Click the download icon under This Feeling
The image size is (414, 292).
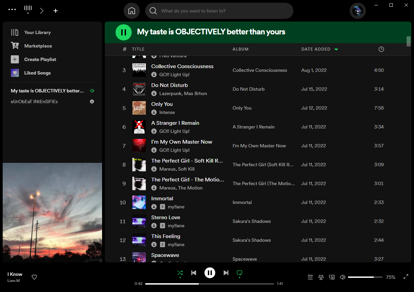click(154, 244)
